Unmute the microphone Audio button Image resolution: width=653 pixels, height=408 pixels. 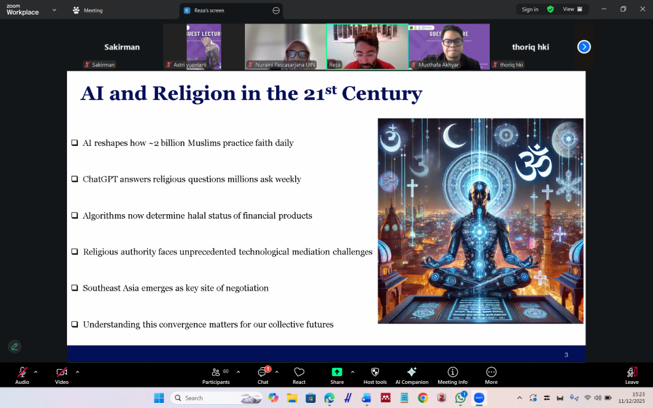(22, 375)
